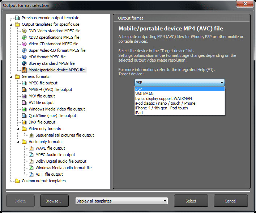The image size is (256, 213).
Task: Click the Dolby Digital audio file icon
Action: tap(31, 161)
